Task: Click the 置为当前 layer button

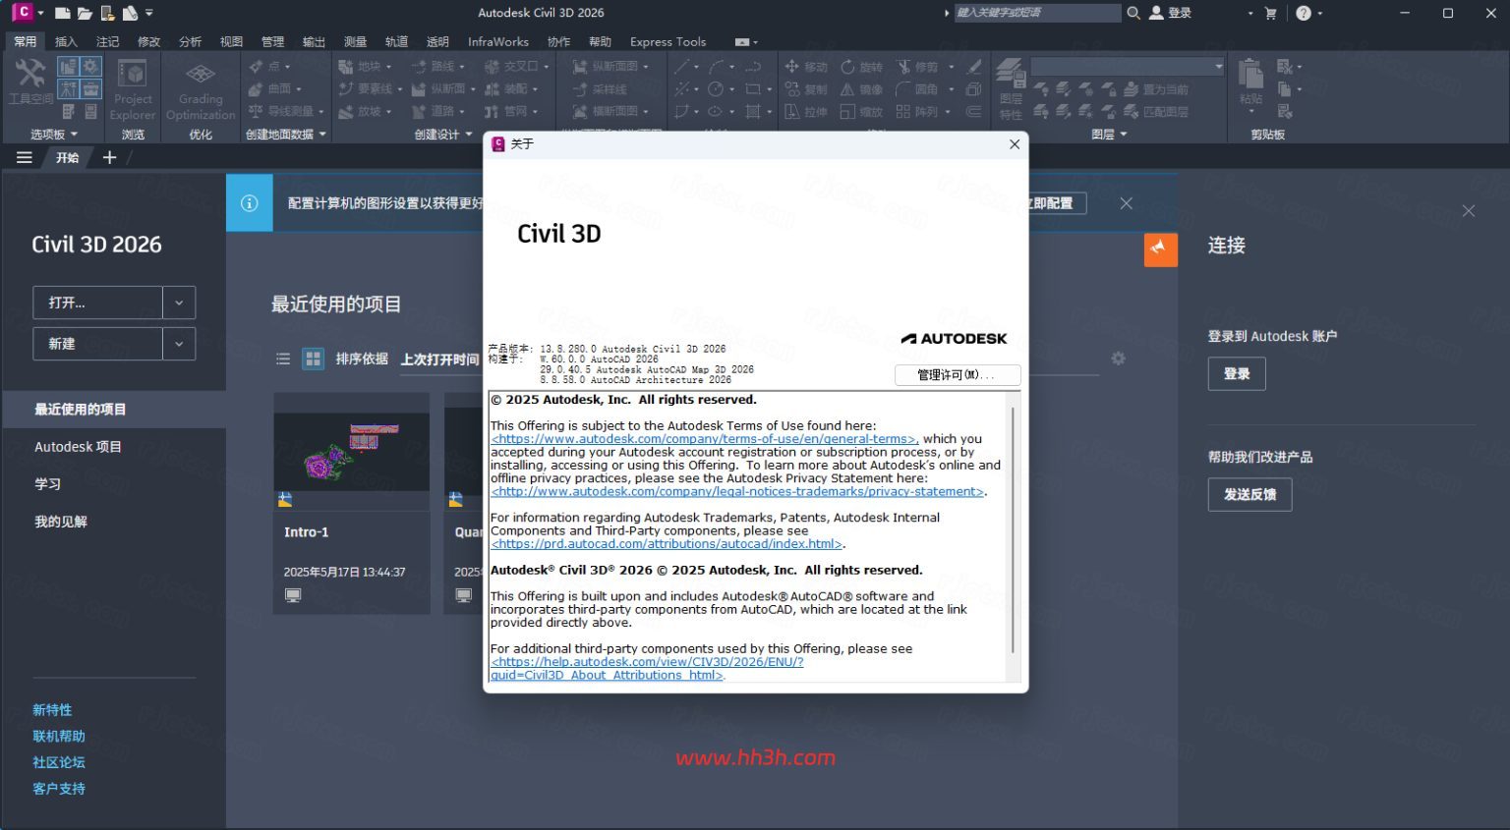Action: point(1156,89)
